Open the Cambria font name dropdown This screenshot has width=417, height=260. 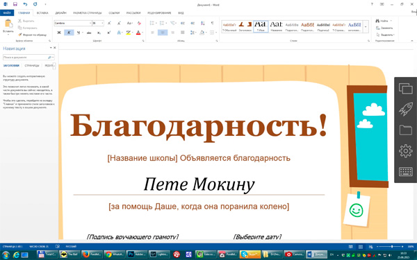pyautogui.click(x=90, y=24)
